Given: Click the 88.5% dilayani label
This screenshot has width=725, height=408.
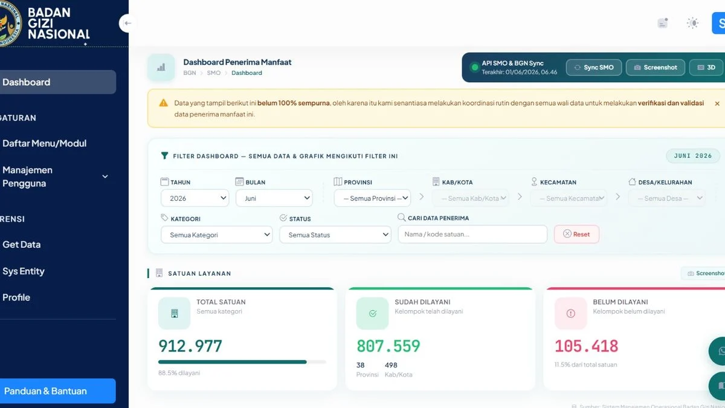Looking at the screenshot, I should [179, 373].
